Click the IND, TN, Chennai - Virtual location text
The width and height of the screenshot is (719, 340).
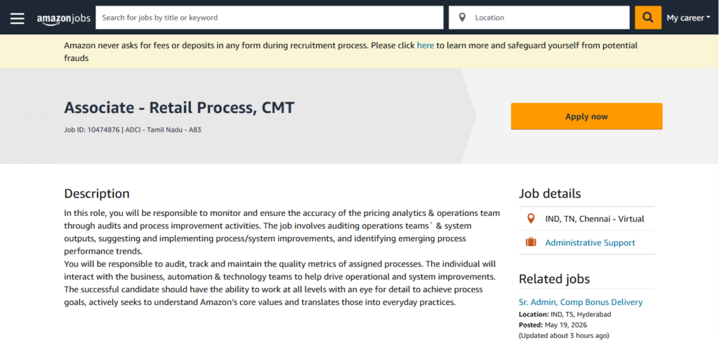[595, 219]
